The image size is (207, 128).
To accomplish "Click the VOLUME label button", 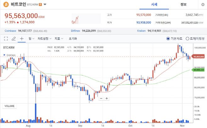I will pyautogui.click(x=9, y=106).
